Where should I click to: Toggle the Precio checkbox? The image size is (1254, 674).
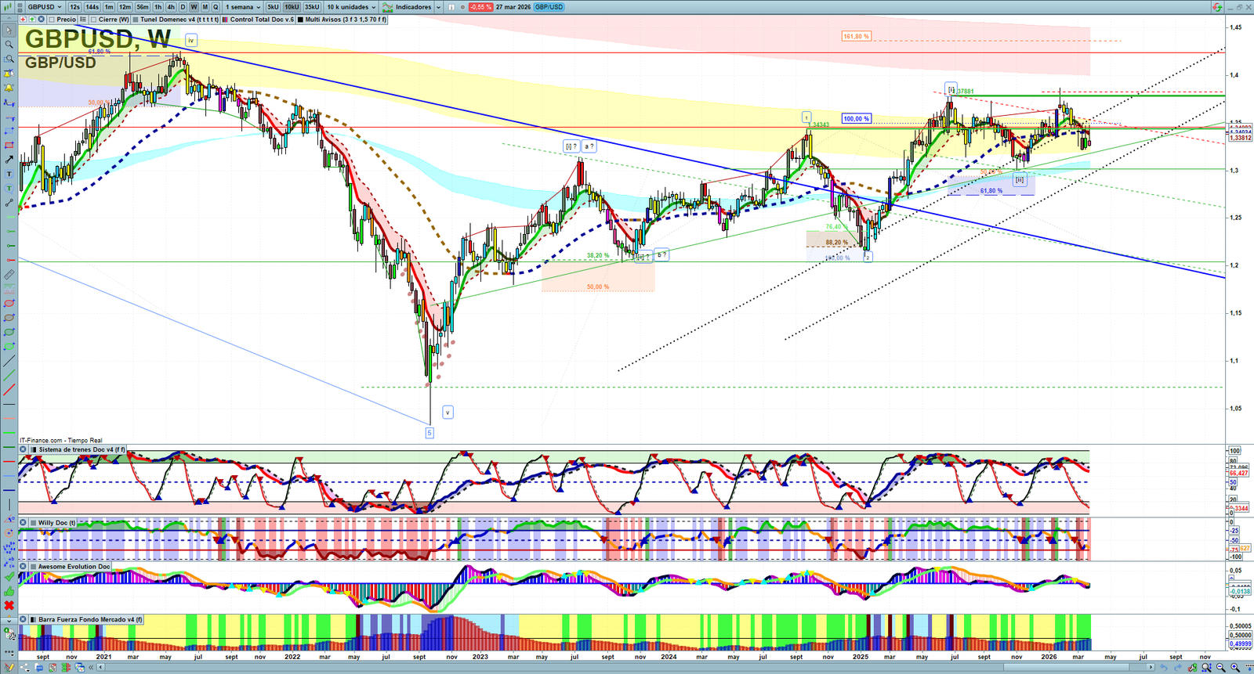(52, 20)
